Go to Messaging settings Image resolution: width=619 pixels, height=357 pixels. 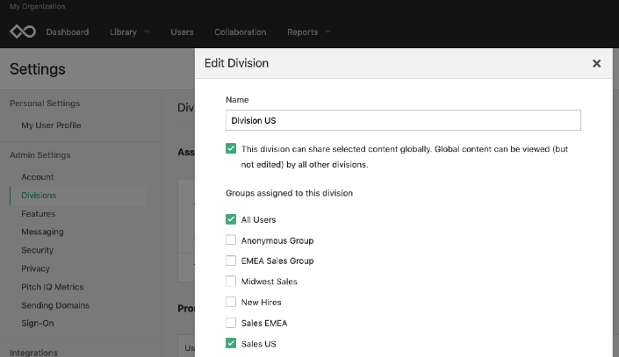[42, 232]
